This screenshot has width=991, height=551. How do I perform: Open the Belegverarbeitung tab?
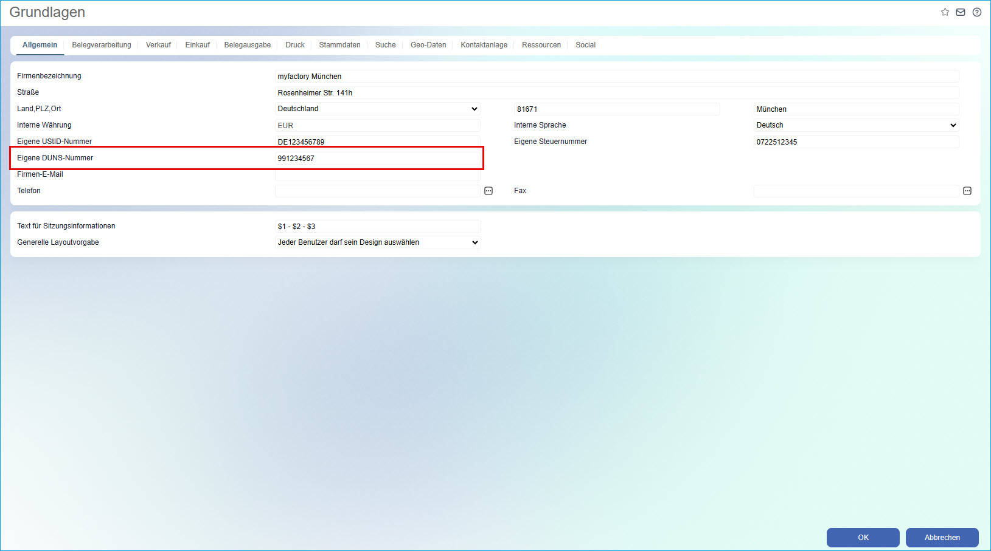point(102,45)
